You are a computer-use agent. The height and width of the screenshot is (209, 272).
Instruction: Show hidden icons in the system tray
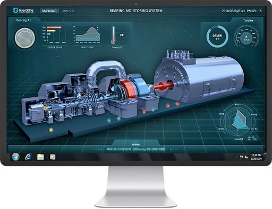click(x=236, y=157)
